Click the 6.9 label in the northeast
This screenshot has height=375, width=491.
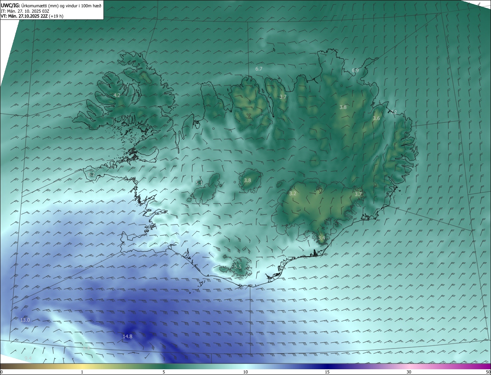pos(355,71)
